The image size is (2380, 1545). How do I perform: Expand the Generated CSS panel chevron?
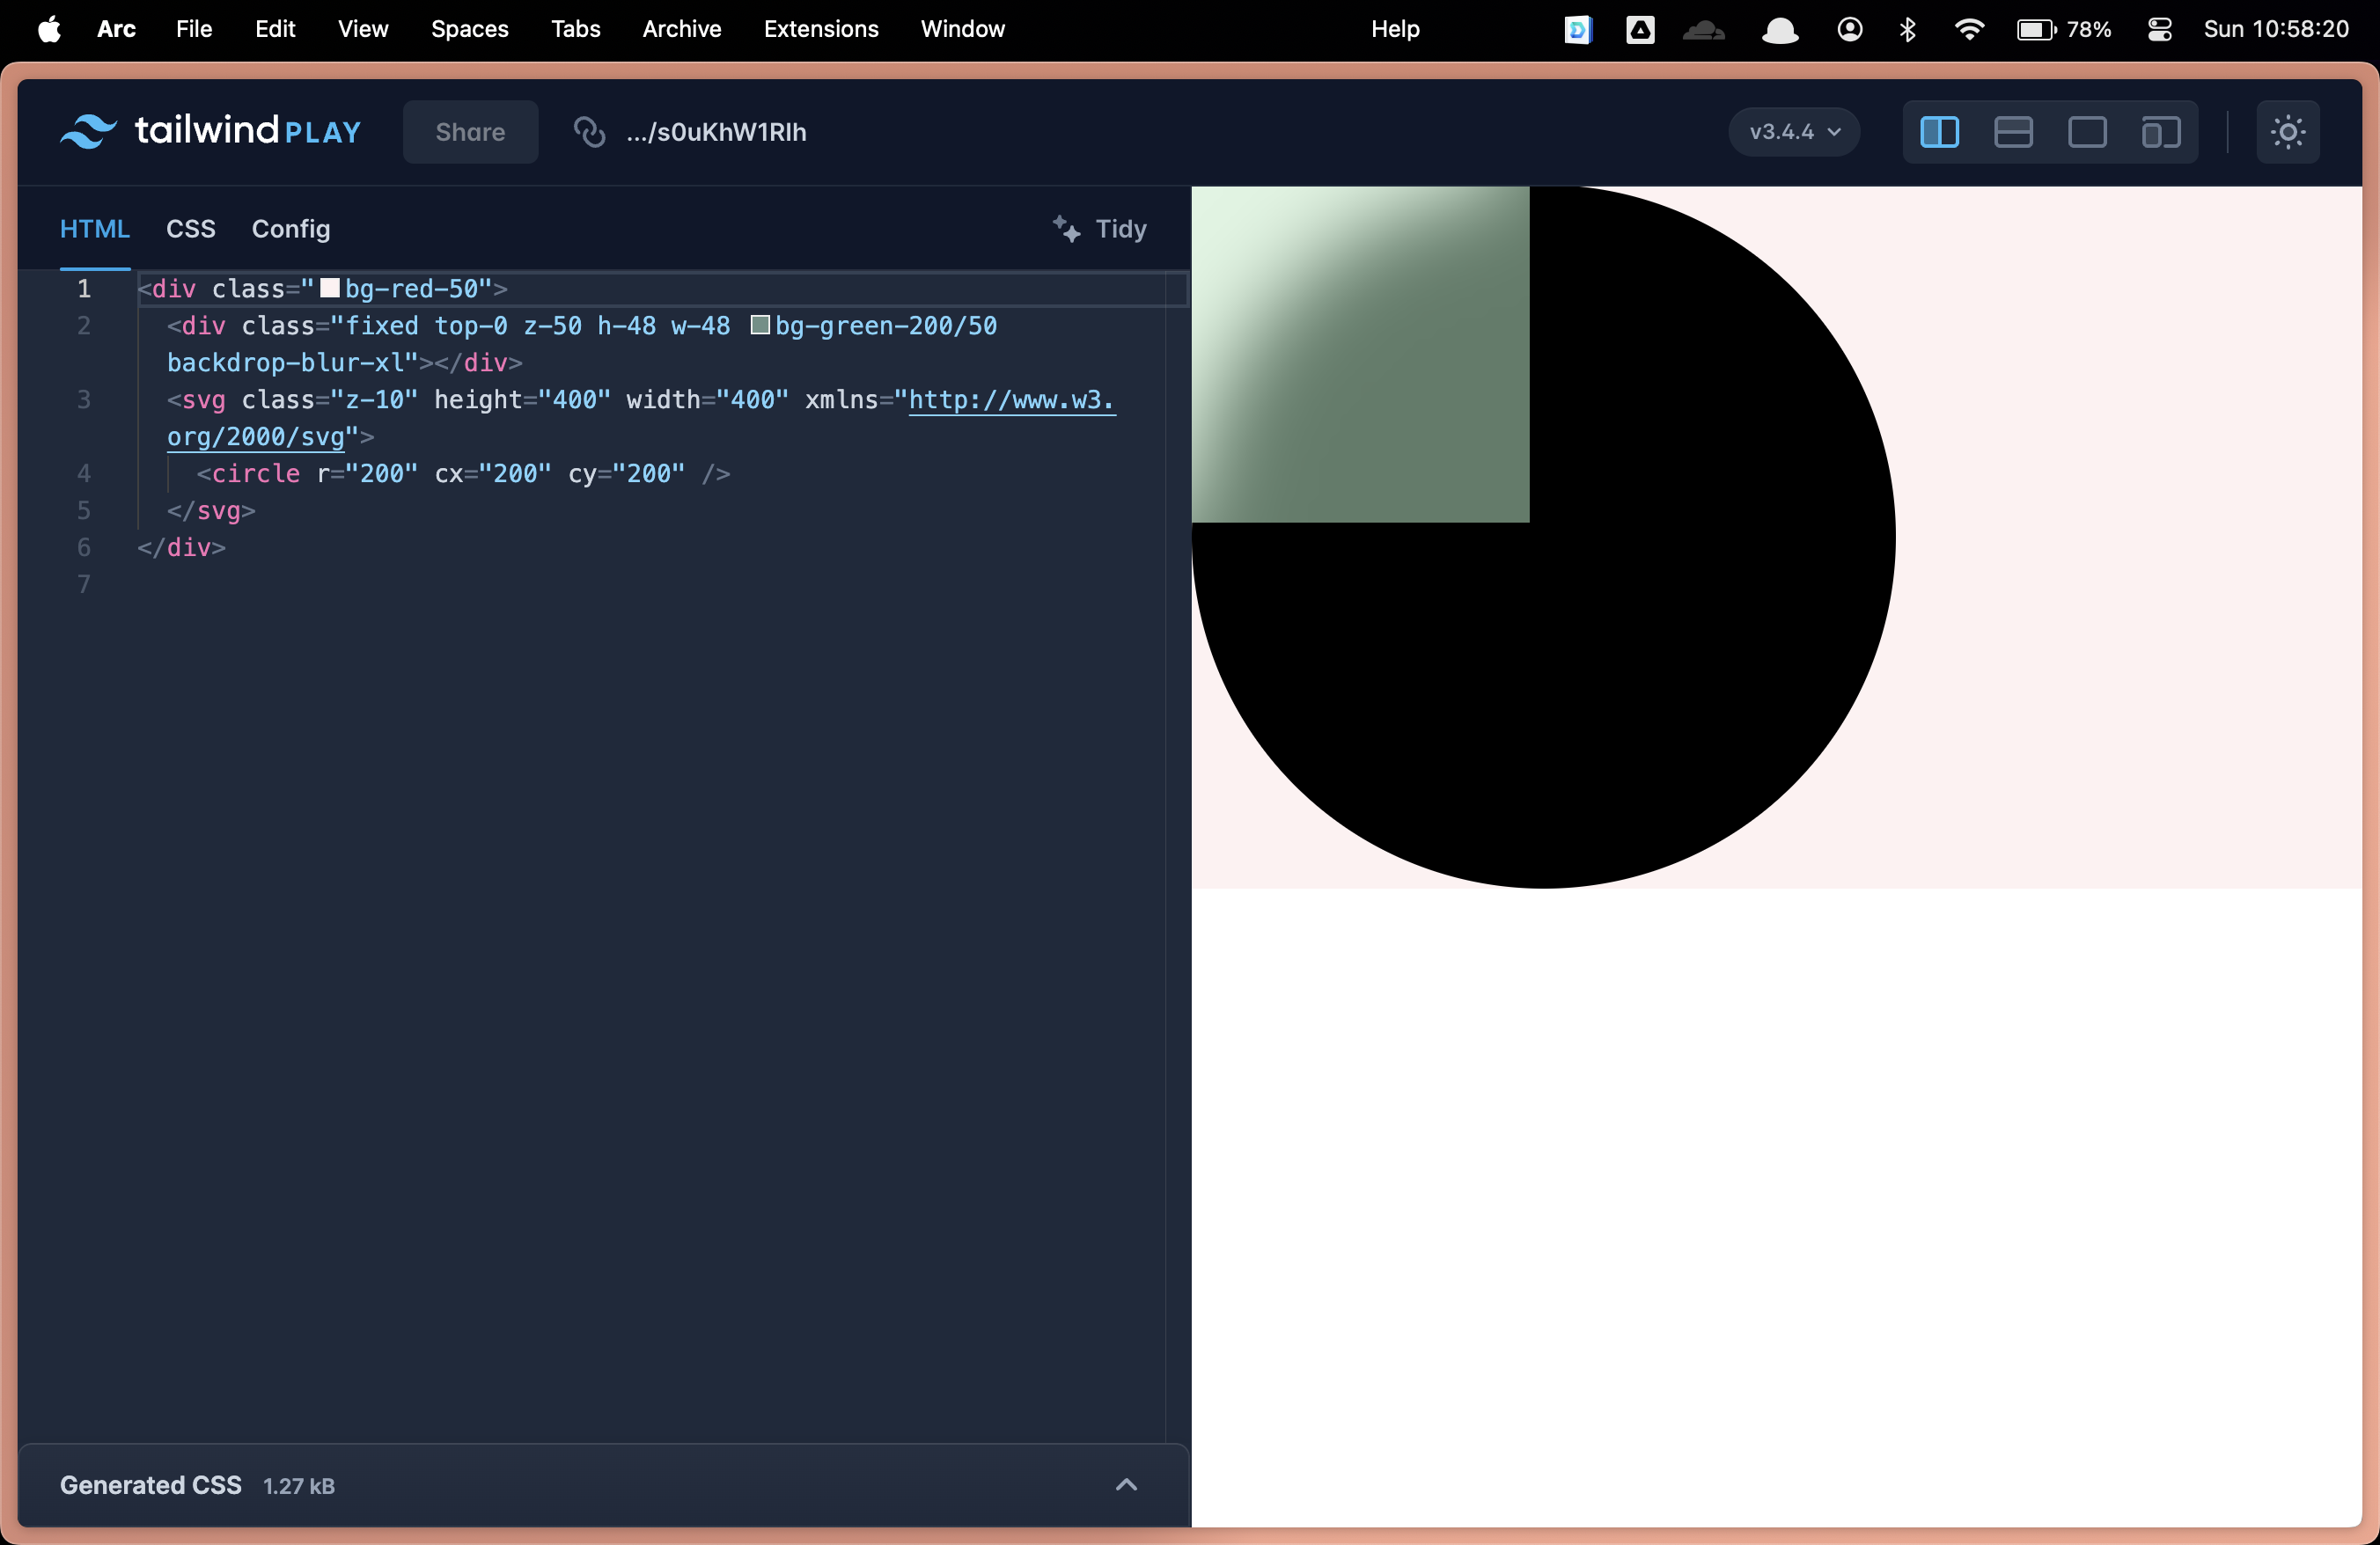coord(1126,1485)
